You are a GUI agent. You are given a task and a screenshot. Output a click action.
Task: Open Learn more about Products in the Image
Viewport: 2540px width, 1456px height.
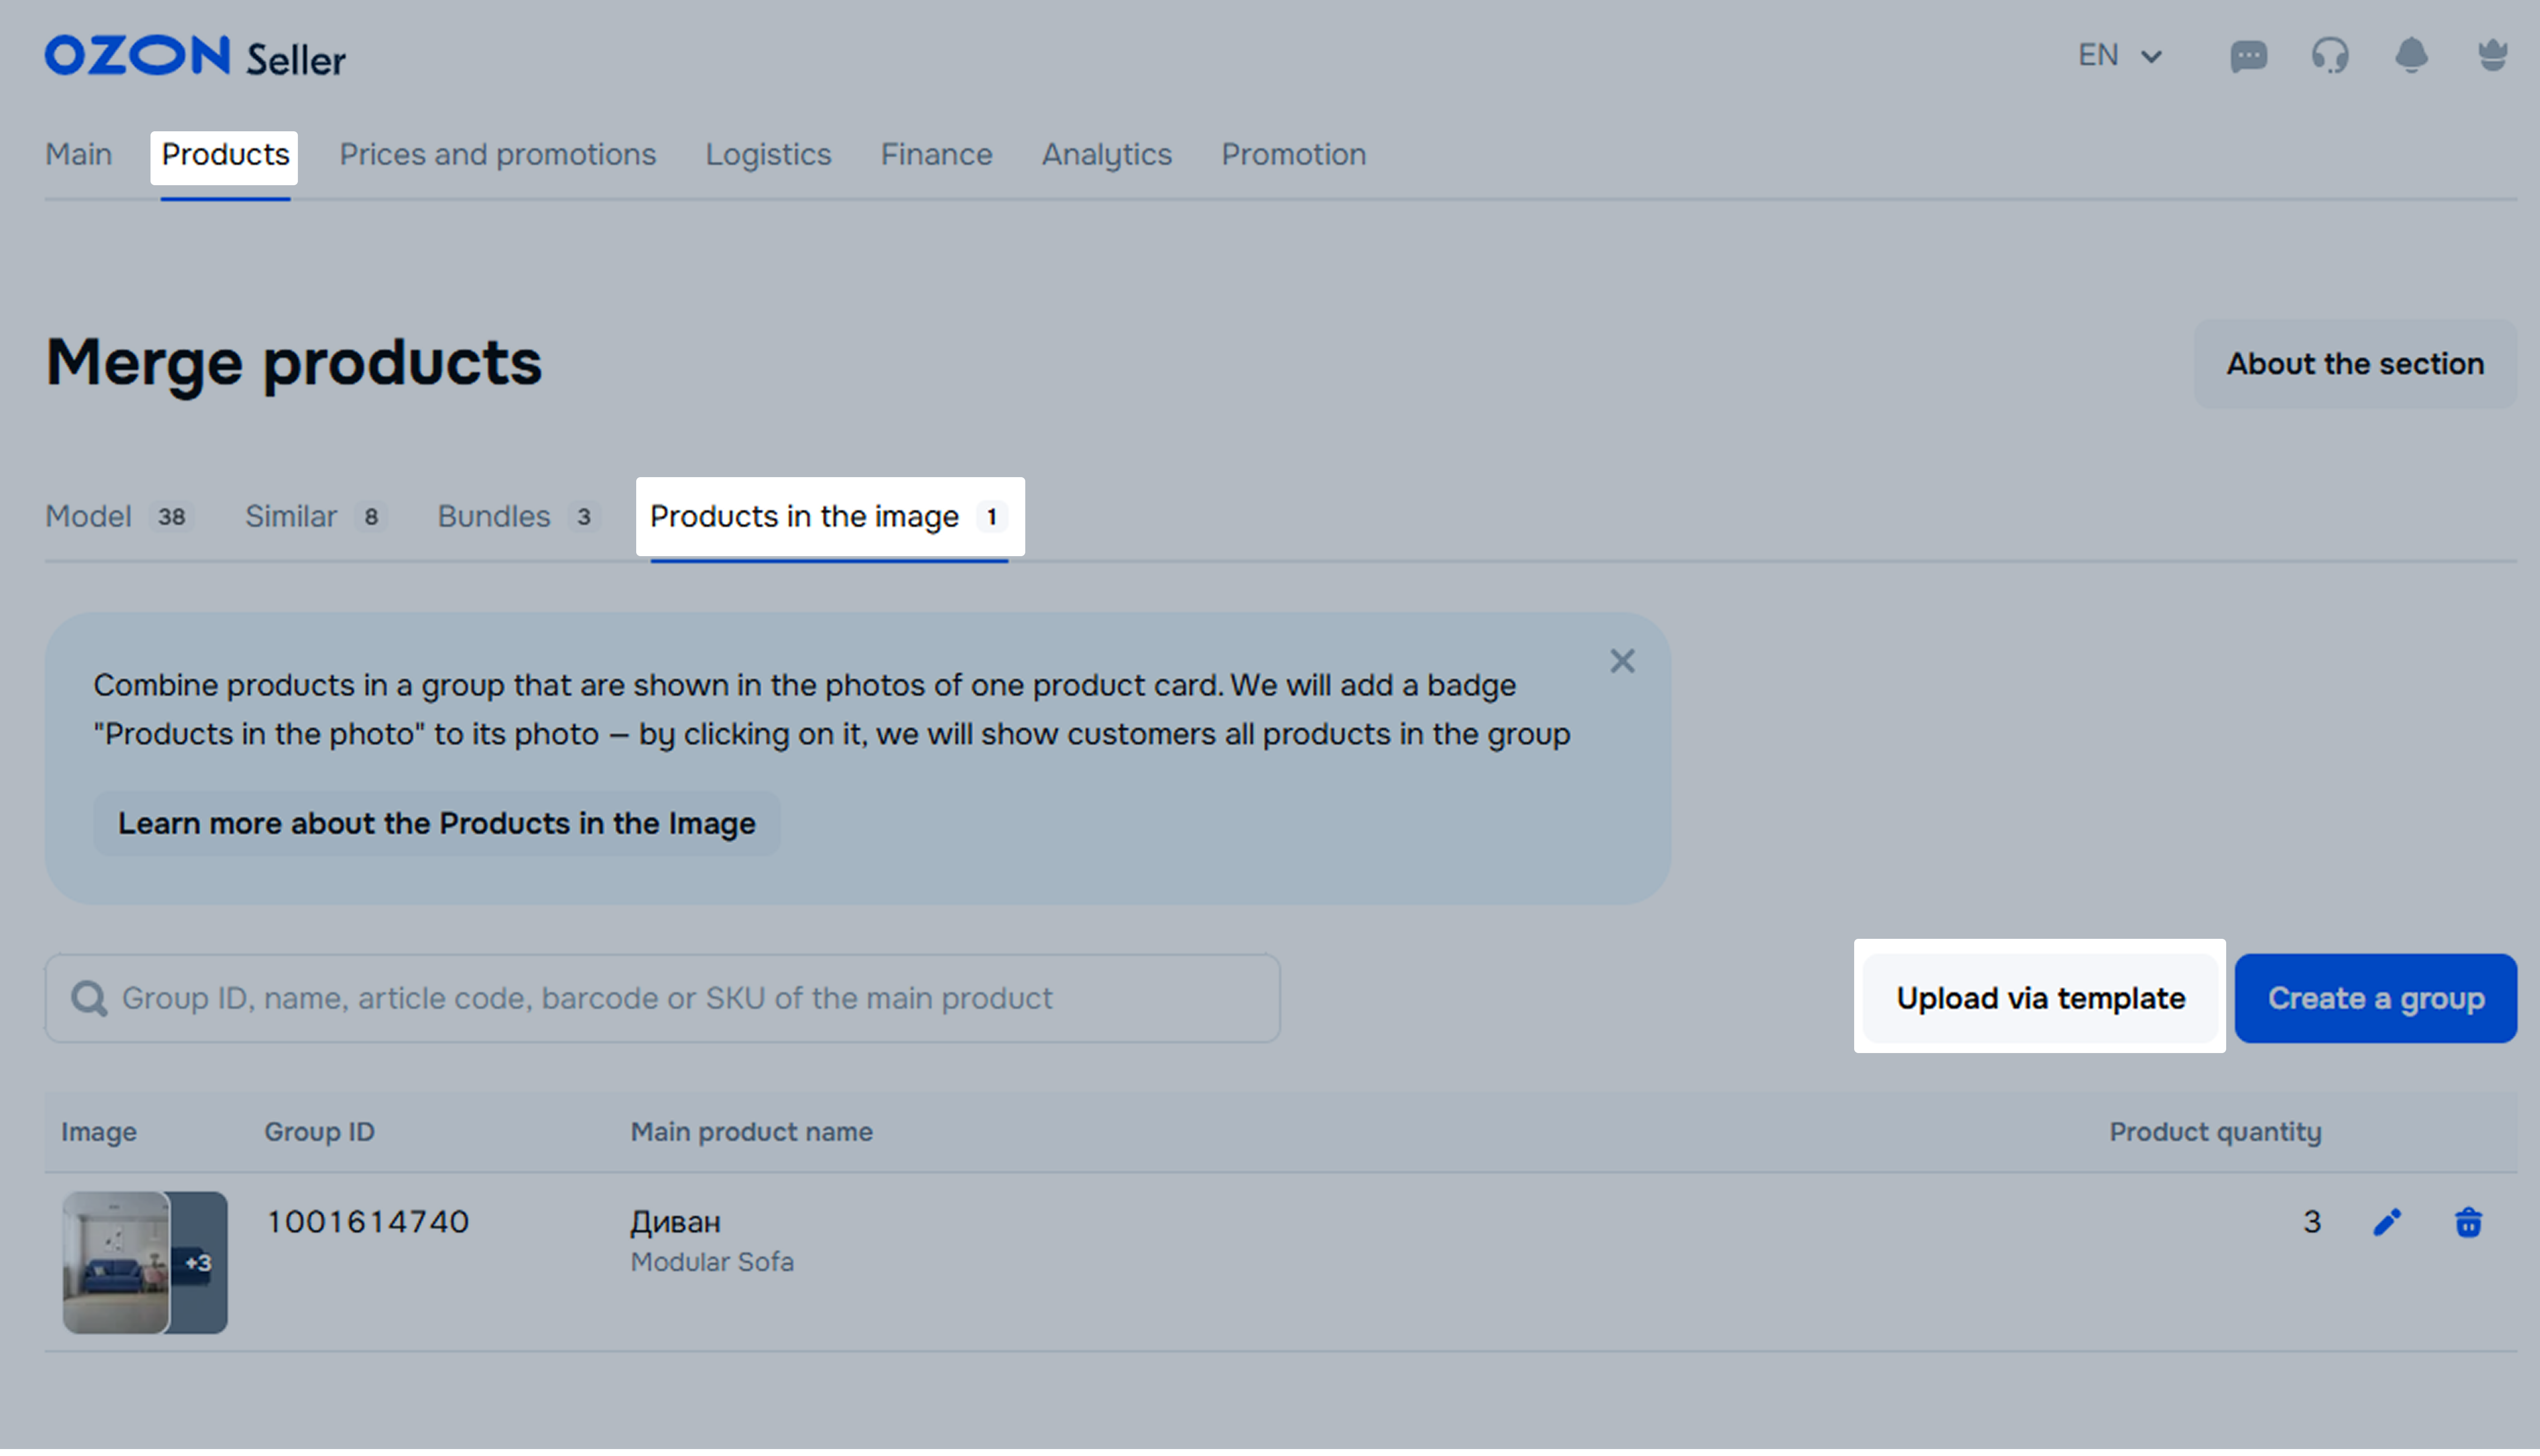tap(436, 824)
